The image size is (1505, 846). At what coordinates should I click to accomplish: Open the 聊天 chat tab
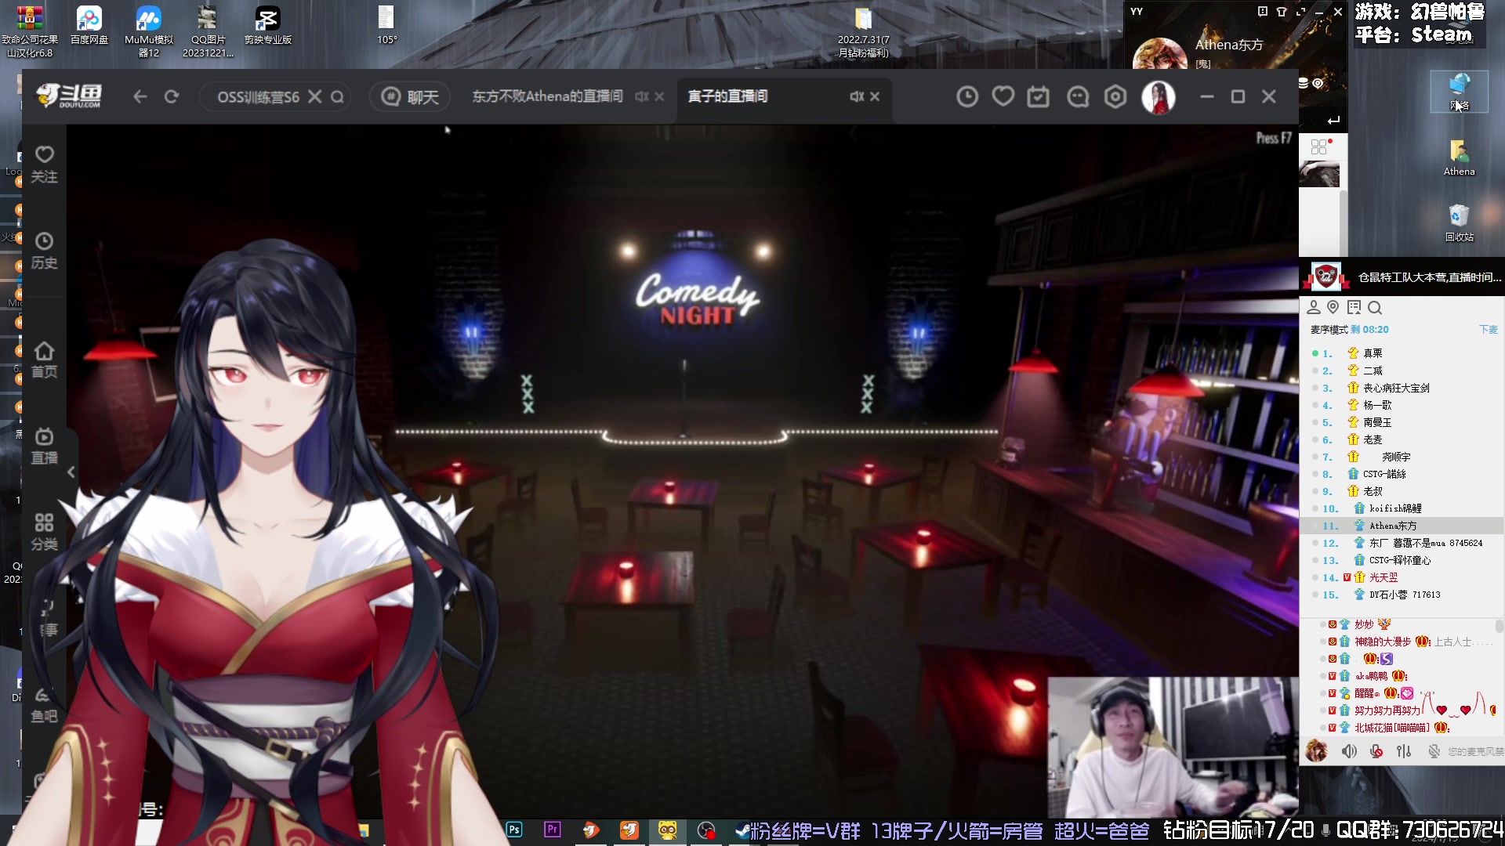tap(410, 96)
